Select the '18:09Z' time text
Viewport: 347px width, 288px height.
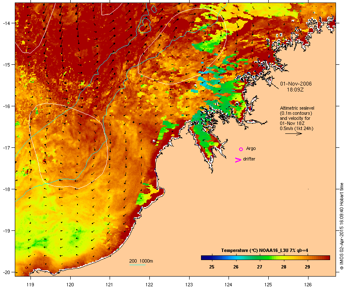tap(295, 90)
